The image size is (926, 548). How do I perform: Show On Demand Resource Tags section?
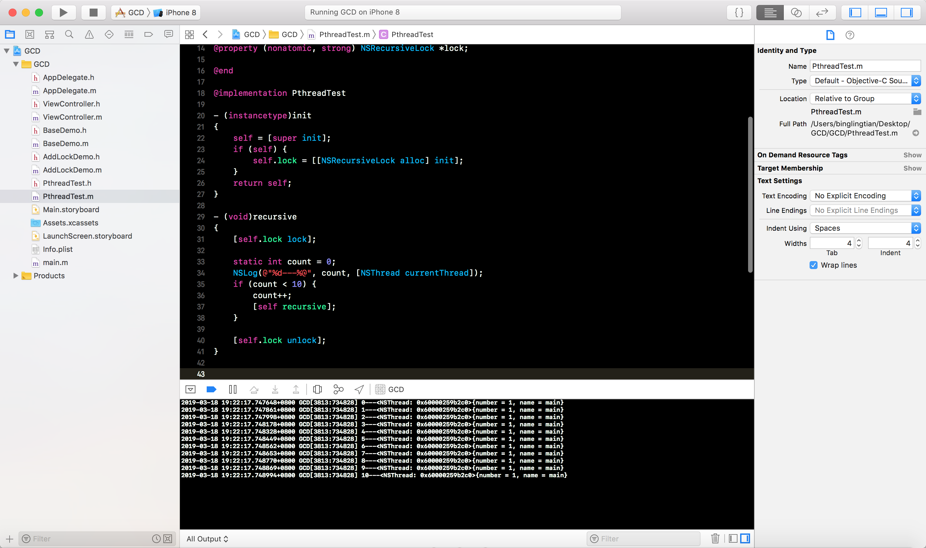coord(912,155)
